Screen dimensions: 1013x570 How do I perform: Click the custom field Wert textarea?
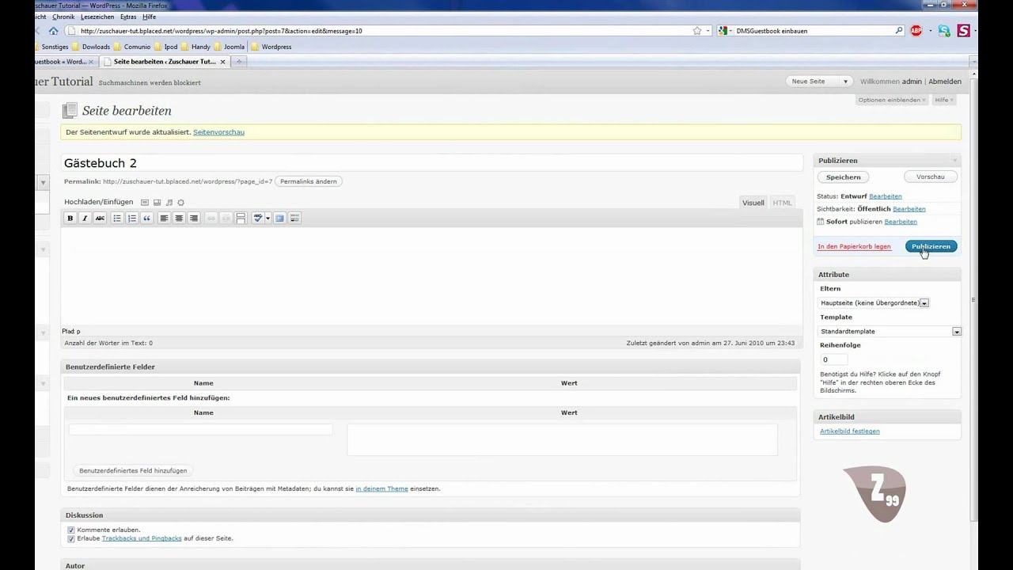[x=562, y=439]
